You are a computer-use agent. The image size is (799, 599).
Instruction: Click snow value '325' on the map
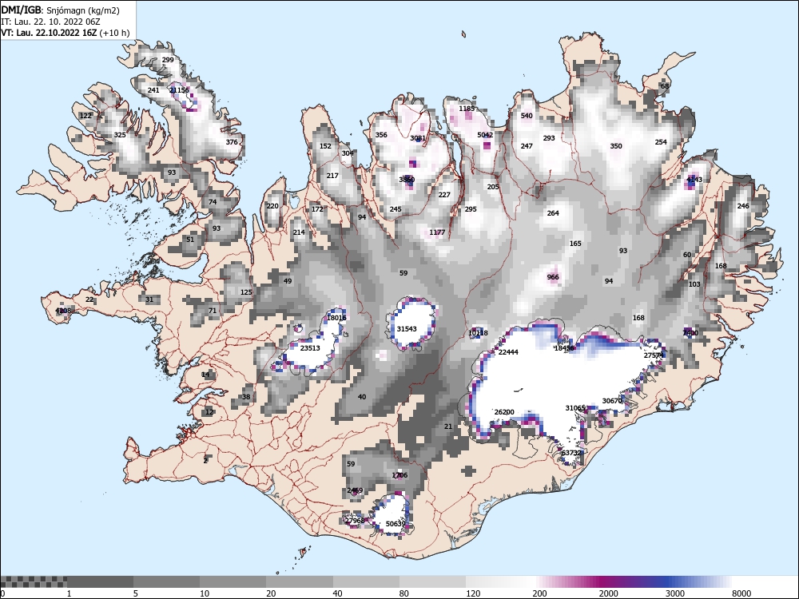click(120, 135)
